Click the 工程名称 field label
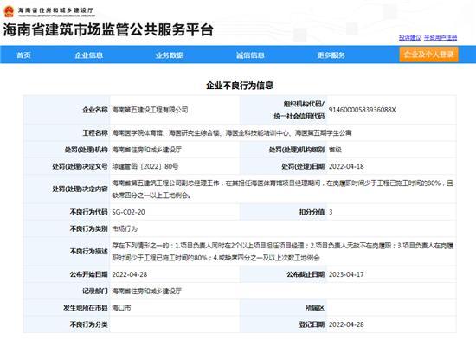Screen dimensions: 476x340 [95, 132]
